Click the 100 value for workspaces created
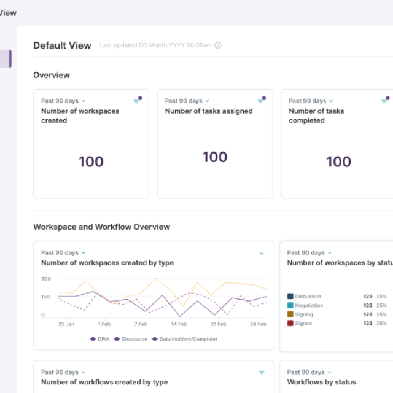Screen dimensions: 393x393 pyautogui.click(x=91, y=162)
